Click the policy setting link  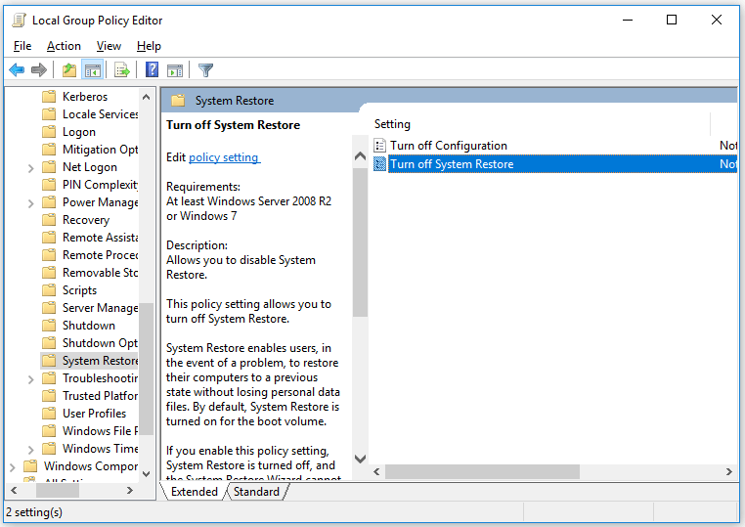point(224,157)
